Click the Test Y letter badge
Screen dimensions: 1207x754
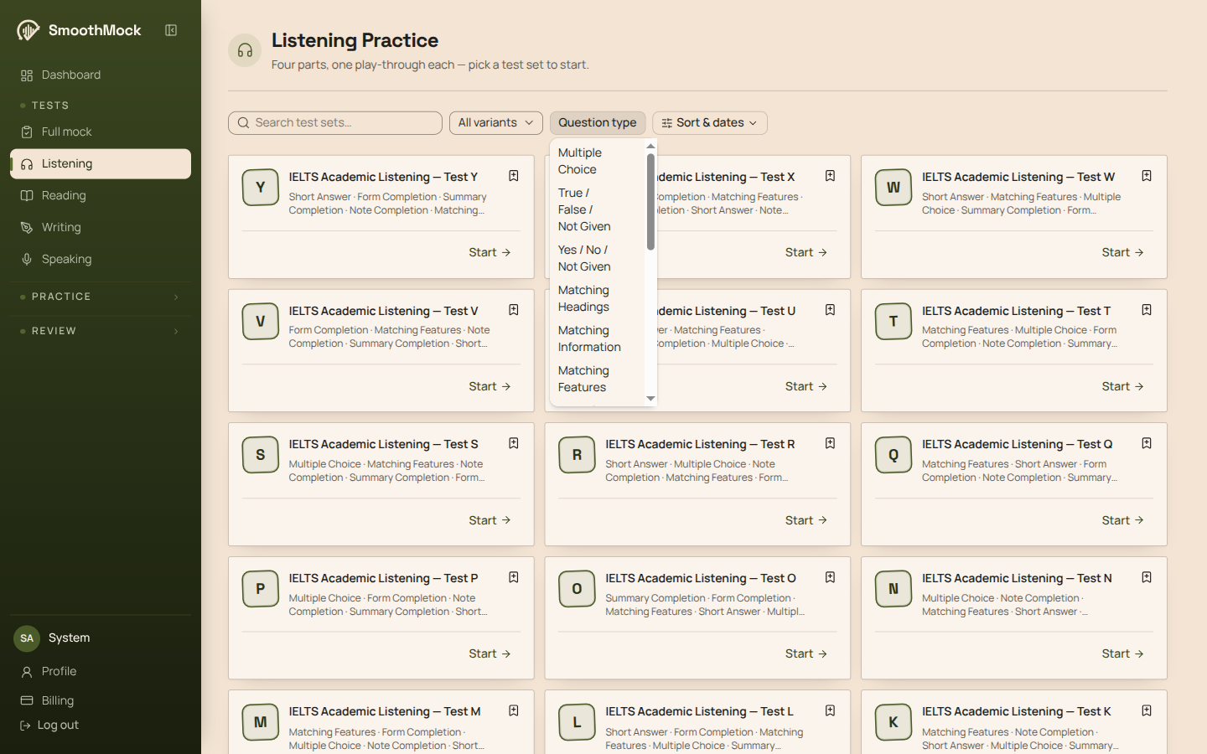(x=261, y=187)
